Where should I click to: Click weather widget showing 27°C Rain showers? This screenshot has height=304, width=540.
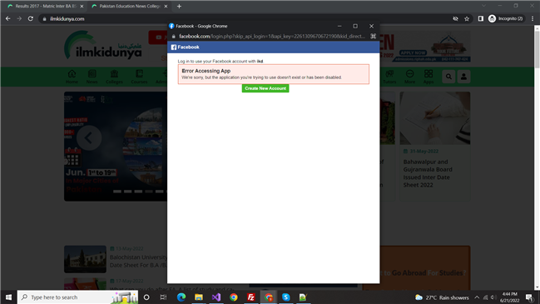[x=442, y=297]
